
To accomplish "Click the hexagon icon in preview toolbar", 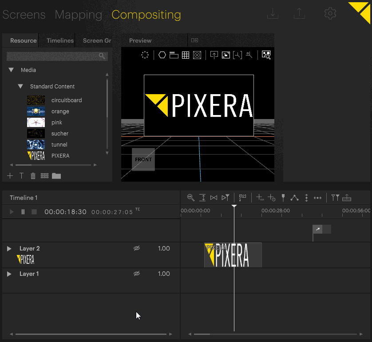I will [162, 55].
